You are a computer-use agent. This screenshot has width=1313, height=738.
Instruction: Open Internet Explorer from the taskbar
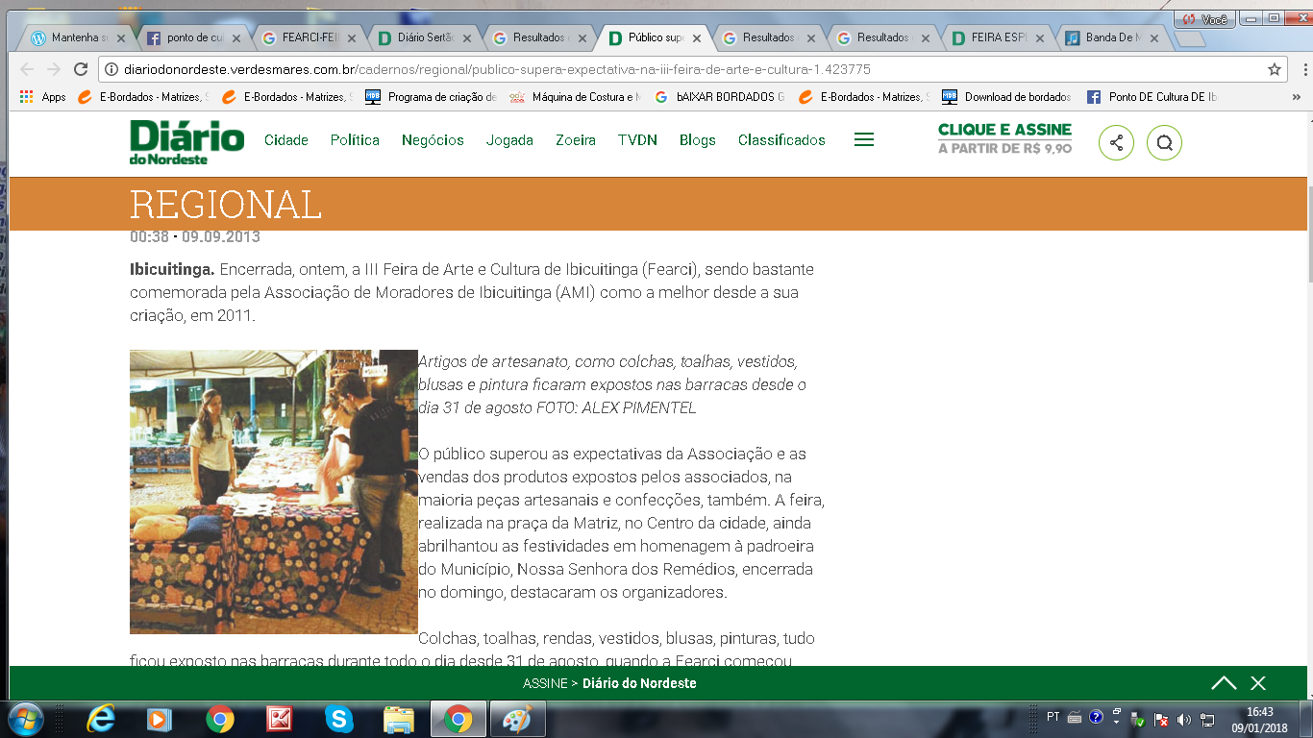pyautogui.click(x=101, y=719)
